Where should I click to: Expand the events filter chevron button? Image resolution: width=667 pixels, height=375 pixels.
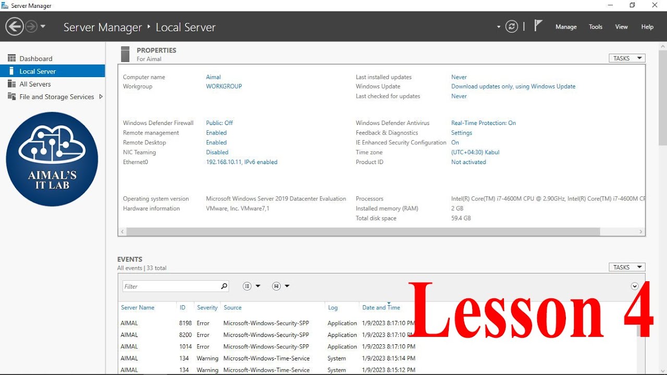[x=635, y=286]
